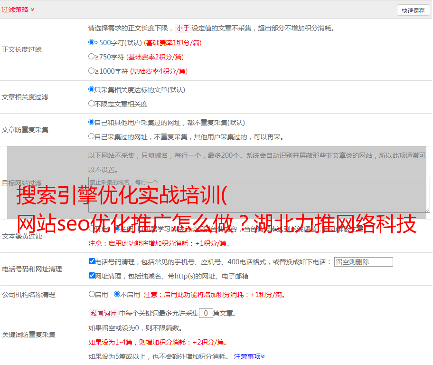Click the 留空则删除 phone replacement field

point(363,262)
